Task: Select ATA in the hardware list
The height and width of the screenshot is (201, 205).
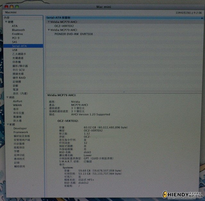Action: (x=15, y=26)
